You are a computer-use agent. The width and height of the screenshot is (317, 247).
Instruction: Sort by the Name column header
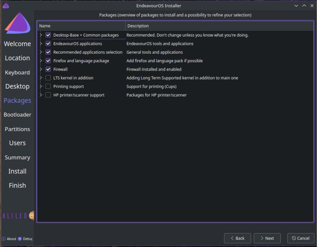point(81,26)
